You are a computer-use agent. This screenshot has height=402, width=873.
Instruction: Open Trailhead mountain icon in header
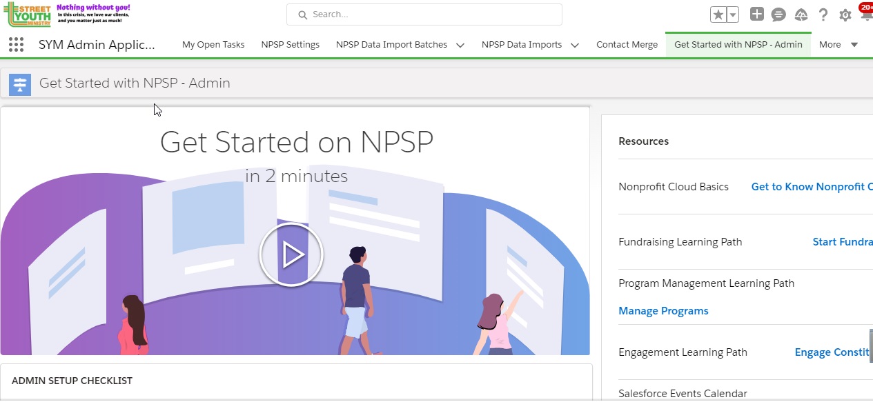click(801, 14)
